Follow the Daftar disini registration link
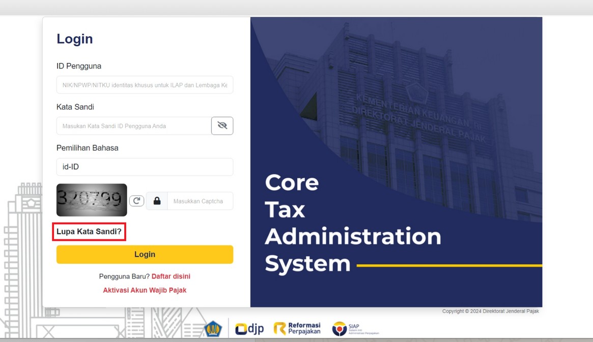Image resolution: width=593 pixels, height=342 pixels. (x=171, y=276)
